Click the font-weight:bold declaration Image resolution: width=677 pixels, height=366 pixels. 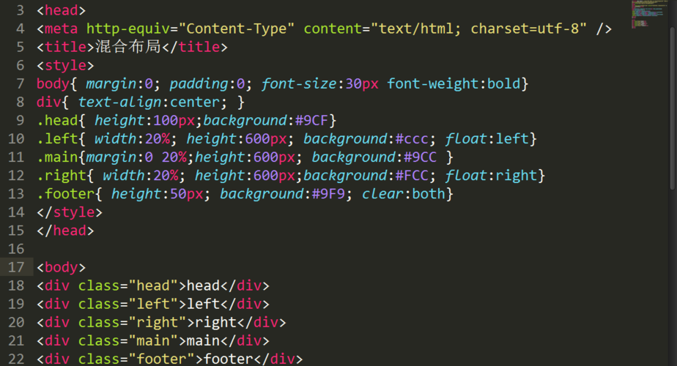click(x=454, y=83)
